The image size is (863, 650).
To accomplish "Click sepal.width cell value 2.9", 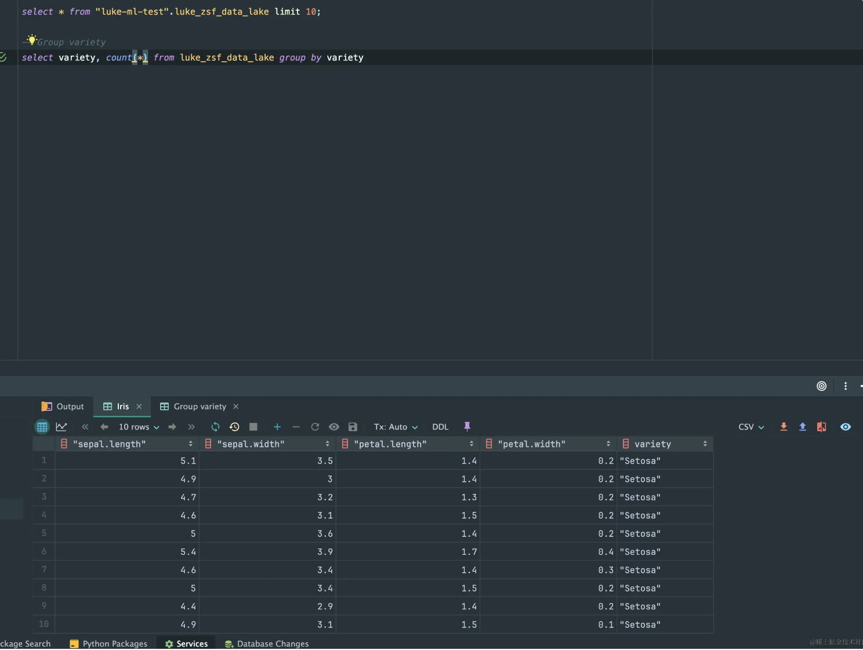I will 268,606.
